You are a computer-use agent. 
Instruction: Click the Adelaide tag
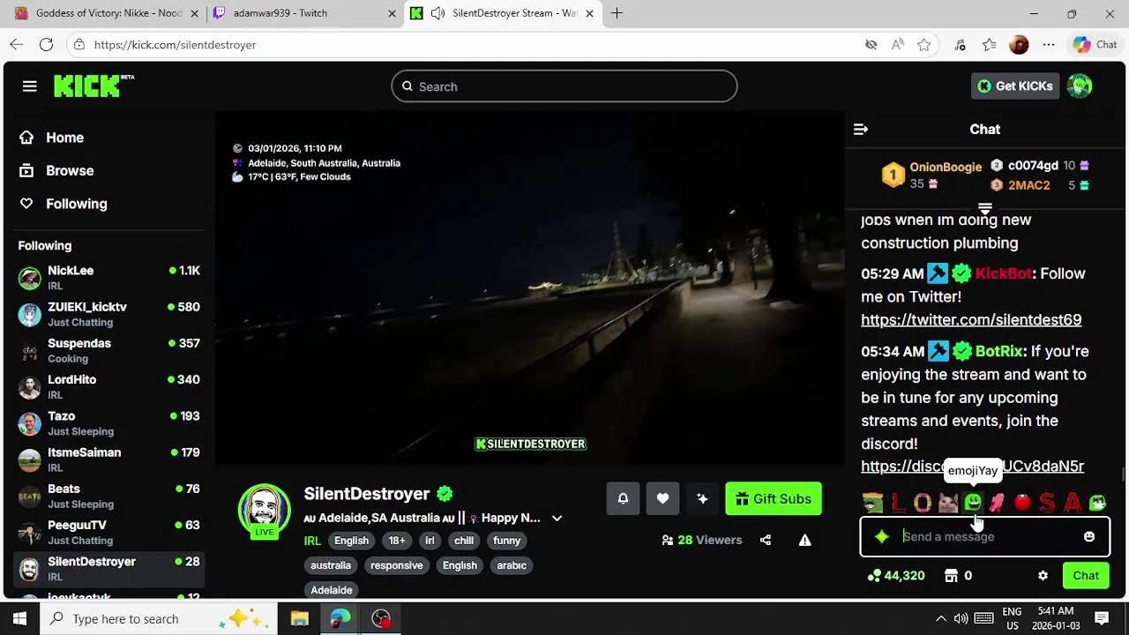tap(332, 590)
